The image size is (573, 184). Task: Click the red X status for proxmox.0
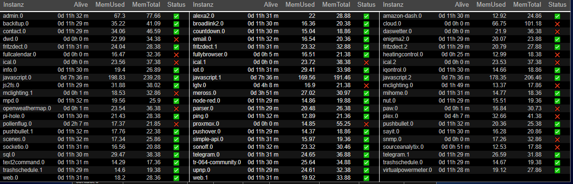pos(367,124)
